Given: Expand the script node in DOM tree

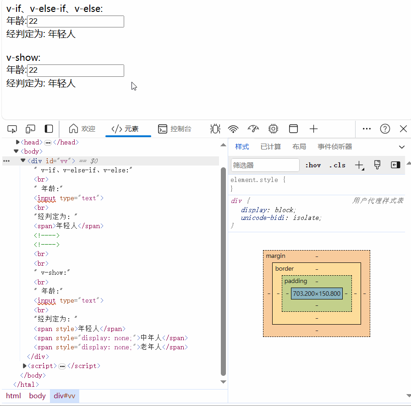Looking at the screenshot, I should 24,365.
